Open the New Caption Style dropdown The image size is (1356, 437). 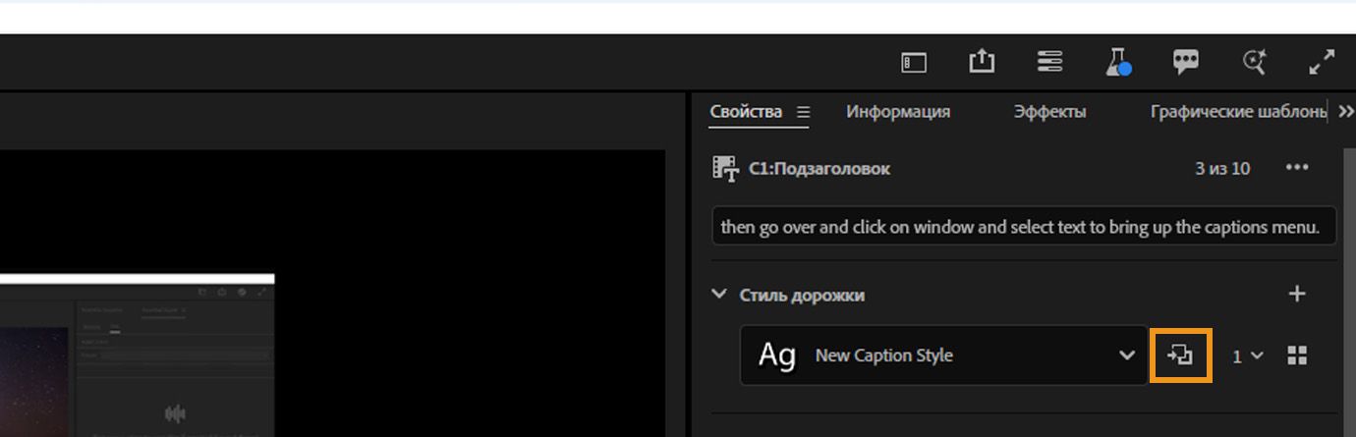pyautogui.click(x=943, y=355)
